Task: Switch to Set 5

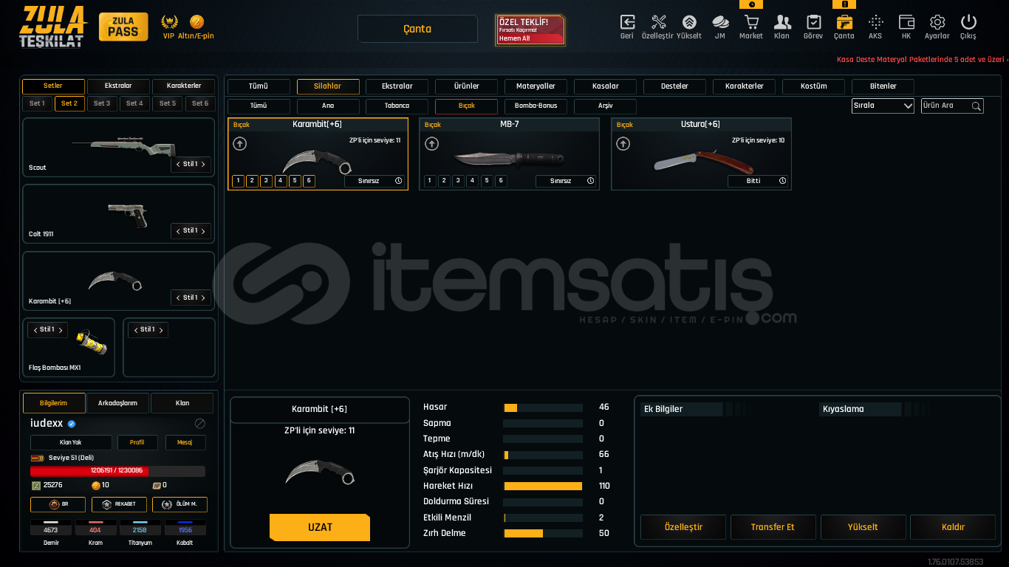Action: coord(168,104)
